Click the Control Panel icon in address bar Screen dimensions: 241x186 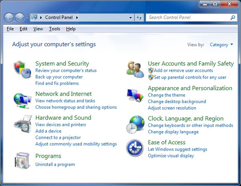tap(34, 17)
